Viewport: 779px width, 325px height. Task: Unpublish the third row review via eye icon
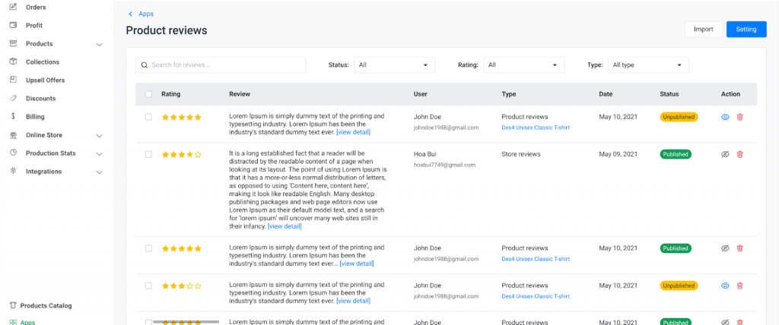(x=725, y=248)
